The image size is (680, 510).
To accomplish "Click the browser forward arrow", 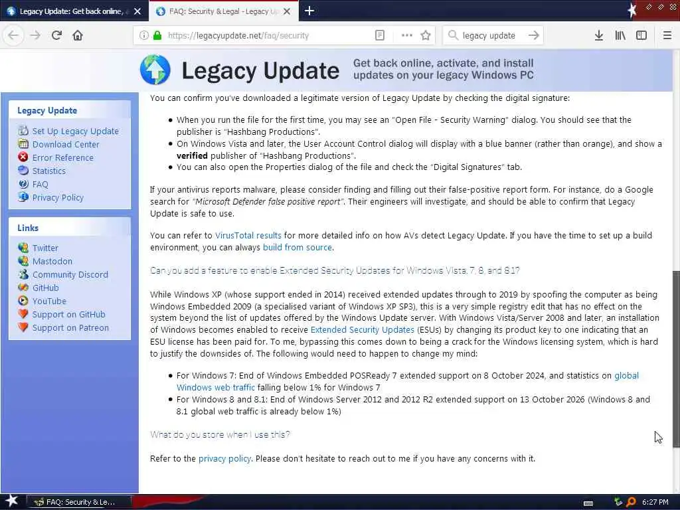I will [x=35, y=35].
